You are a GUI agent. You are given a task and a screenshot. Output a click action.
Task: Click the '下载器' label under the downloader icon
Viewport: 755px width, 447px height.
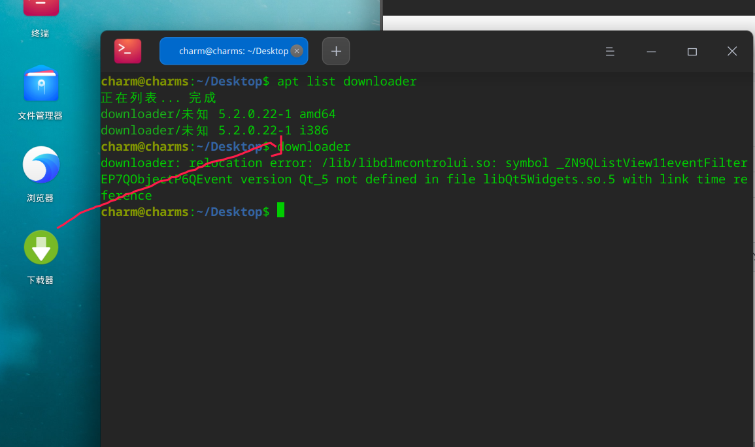click(41, 280)
